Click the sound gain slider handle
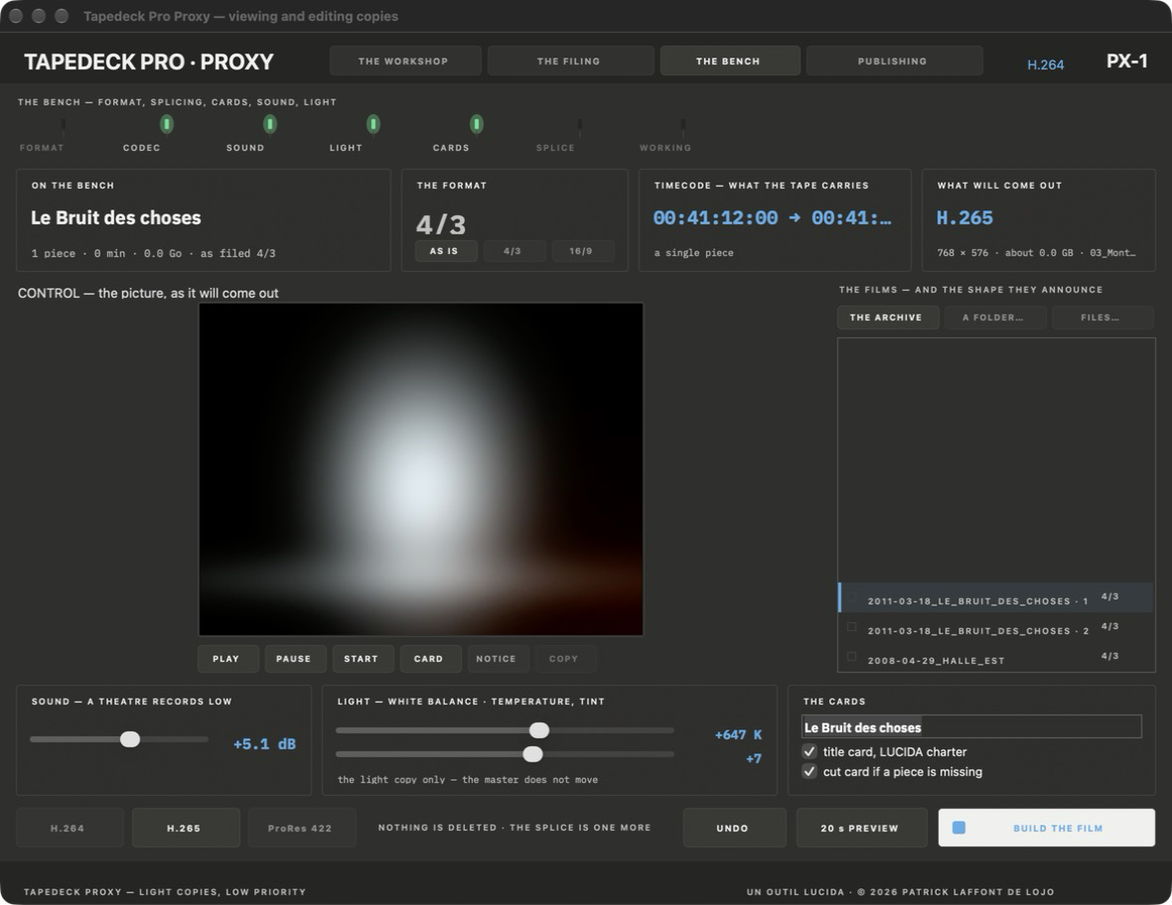Image resolution: width=1172 pixels, height=905 pixels. 130,739
